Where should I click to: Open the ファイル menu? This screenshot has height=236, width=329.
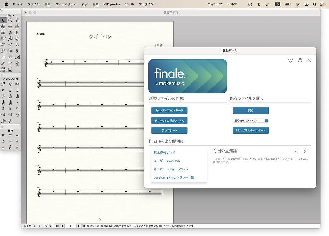(33, 4)
